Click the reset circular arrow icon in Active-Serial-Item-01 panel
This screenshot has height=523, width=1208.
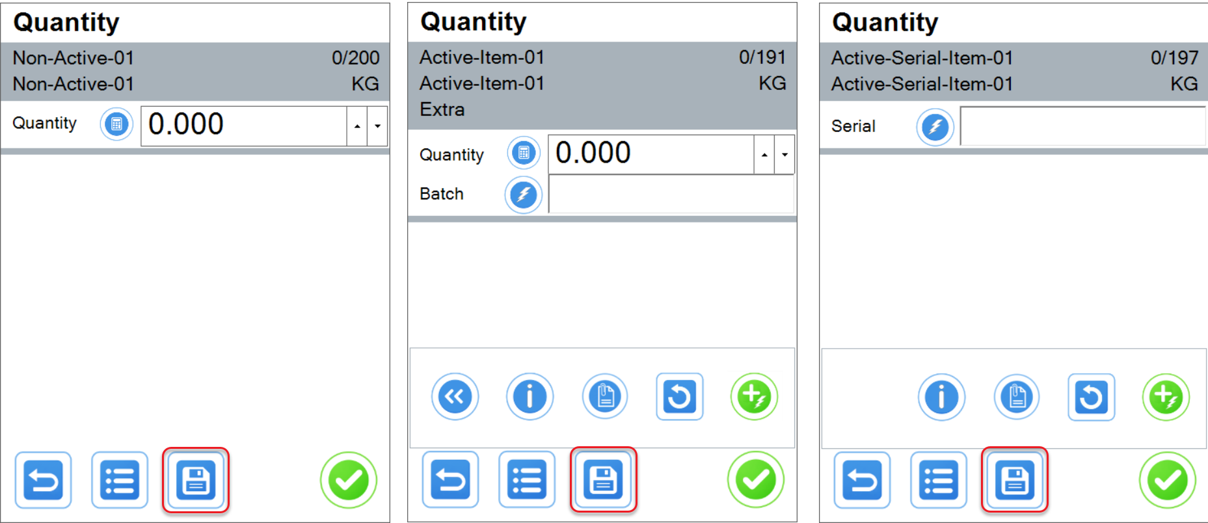coord(1091,397)
